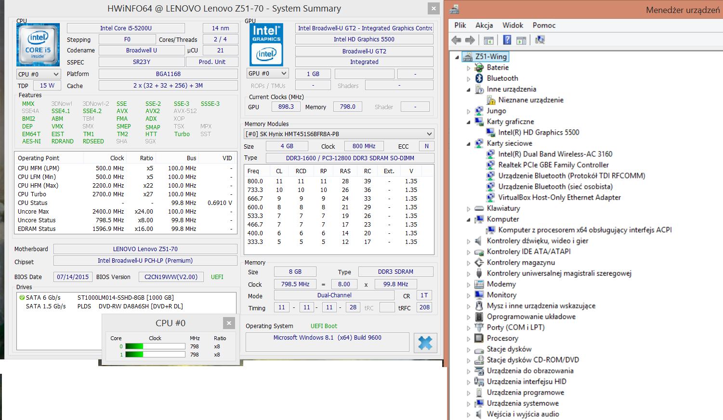
Task: Click the scan for hardware changes icon
Action: 540,40
